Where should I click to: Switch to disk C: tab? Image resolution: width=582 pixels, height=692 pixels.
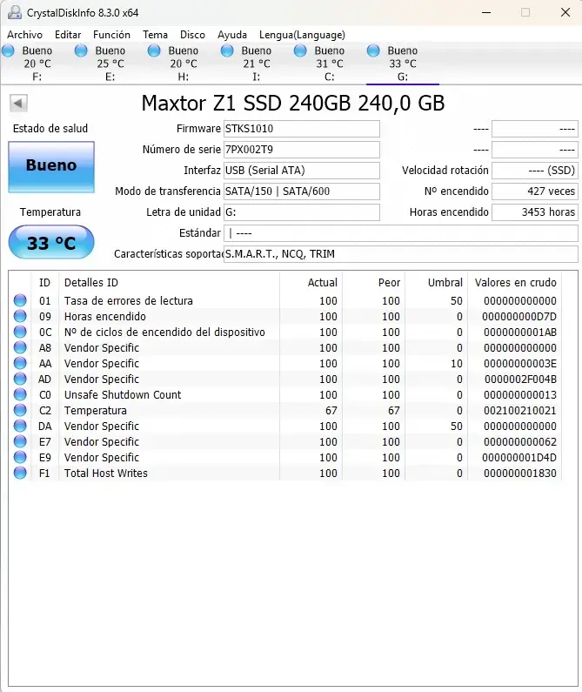[x=329, y=64]
